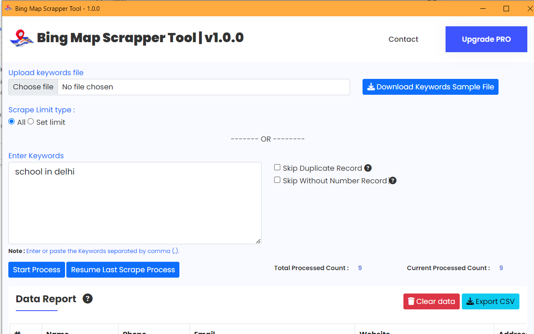Open the Contact page
The height and width of the screenshot is (334, 534).
[x=403, y=39]
